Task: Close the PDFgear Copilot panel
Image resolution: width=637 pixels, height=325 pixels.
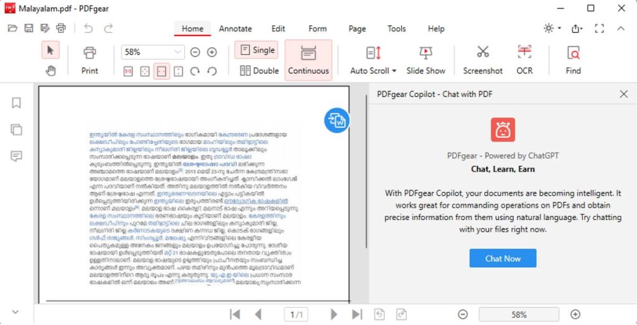Action: pos(624,94)
